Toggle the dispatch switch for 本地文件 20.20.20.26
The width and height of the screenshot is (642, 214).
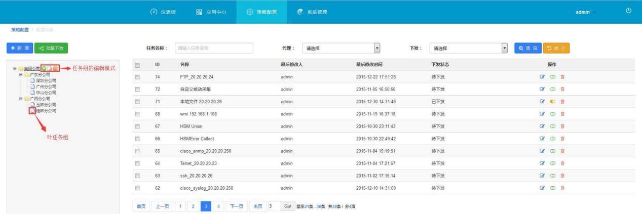(552, 102)
